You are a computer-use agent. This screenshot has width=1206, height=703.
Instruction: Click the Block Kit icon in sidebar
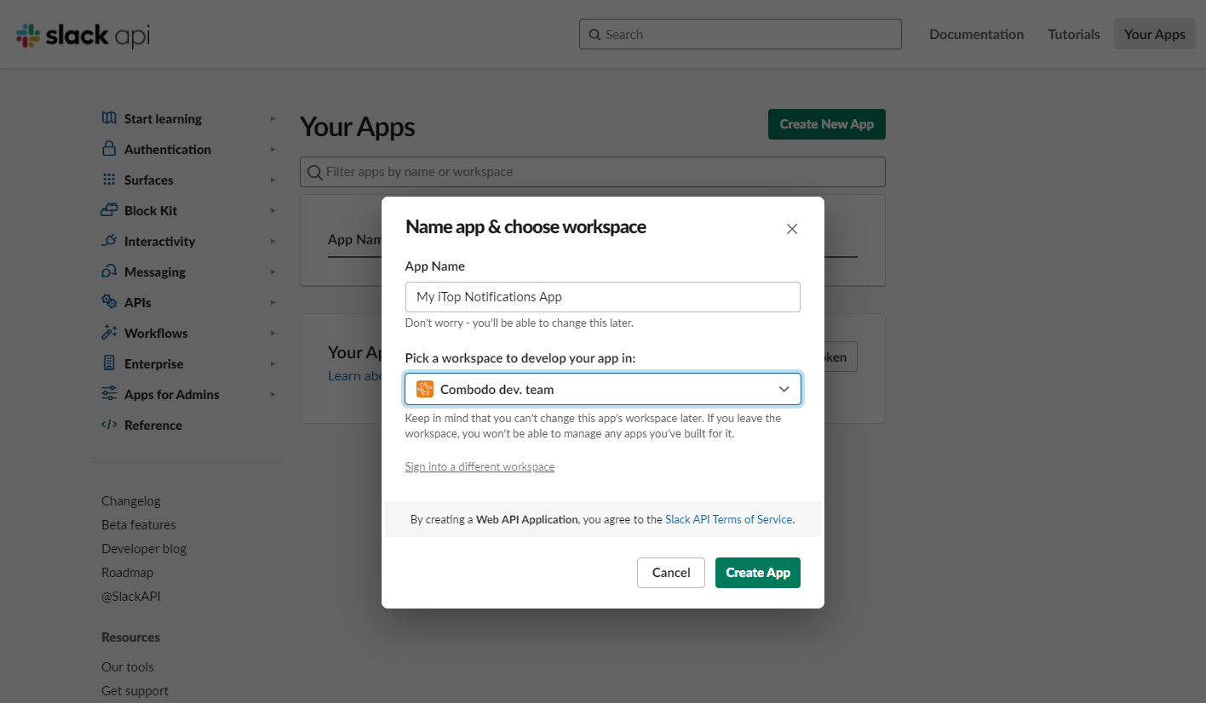pyautogui.click(x=109, y=210)
